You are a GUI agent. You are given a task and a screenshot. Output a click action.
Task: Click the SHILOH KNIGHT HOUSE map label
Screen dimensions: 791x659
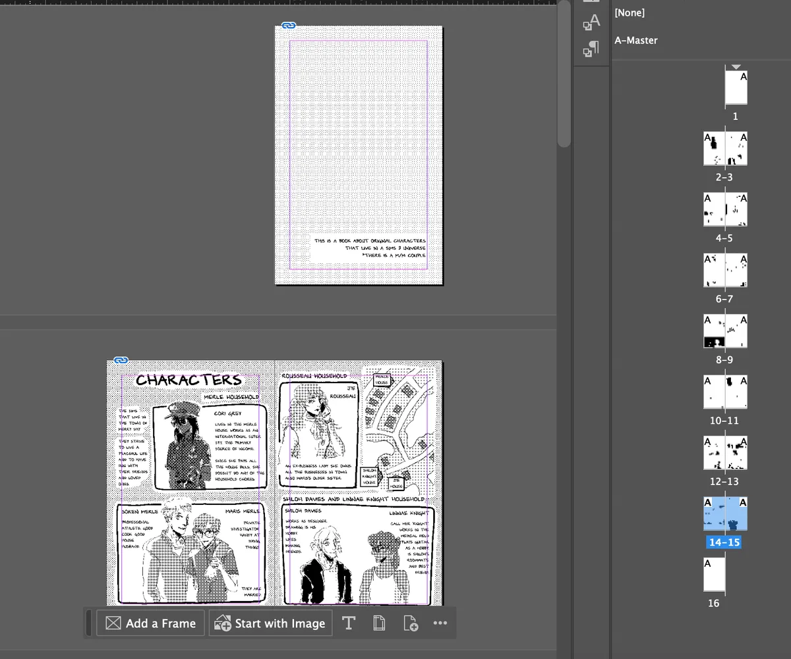(x=369, y=476)
